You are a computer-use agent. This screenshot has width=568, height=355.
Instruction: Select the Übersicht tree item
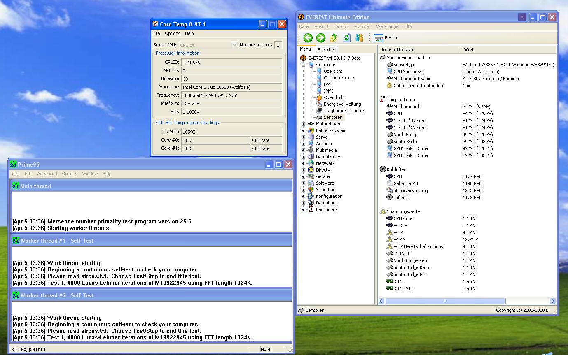click(x=333, y=71)
